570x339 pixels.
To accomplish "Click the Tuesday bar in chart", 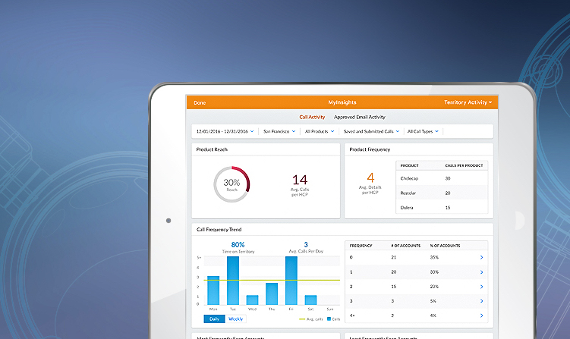I will coord(233,281).
